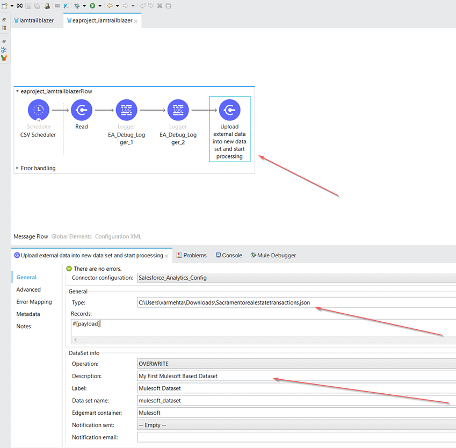456x448 pixels.
Task: Select the EA_Debug_Logger_1 logger icon
Action: pyautogui.click(x=127, y=110)
